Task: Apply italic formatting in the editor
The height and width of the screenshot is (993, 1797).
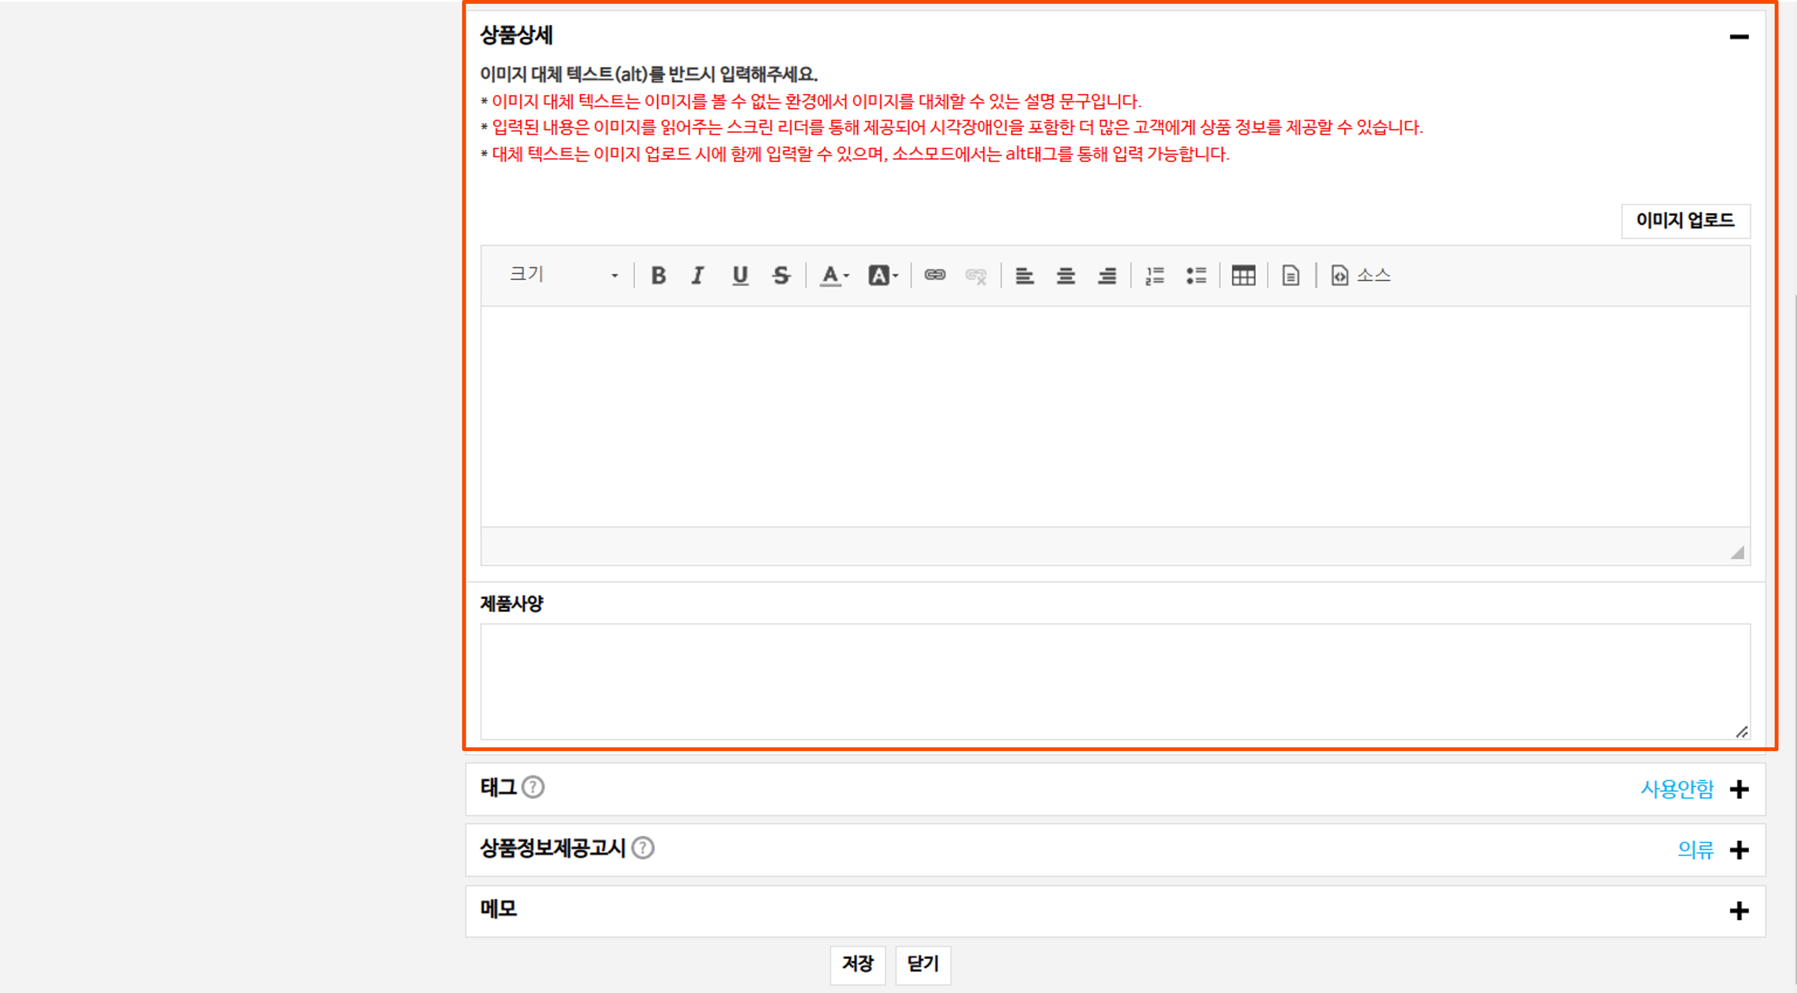Action: pyautogui.click(x=698, y=276)
